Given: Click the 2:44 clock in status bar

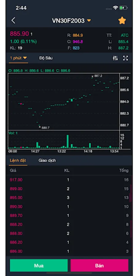Looking at the screenshot, I should pos(21,8).
